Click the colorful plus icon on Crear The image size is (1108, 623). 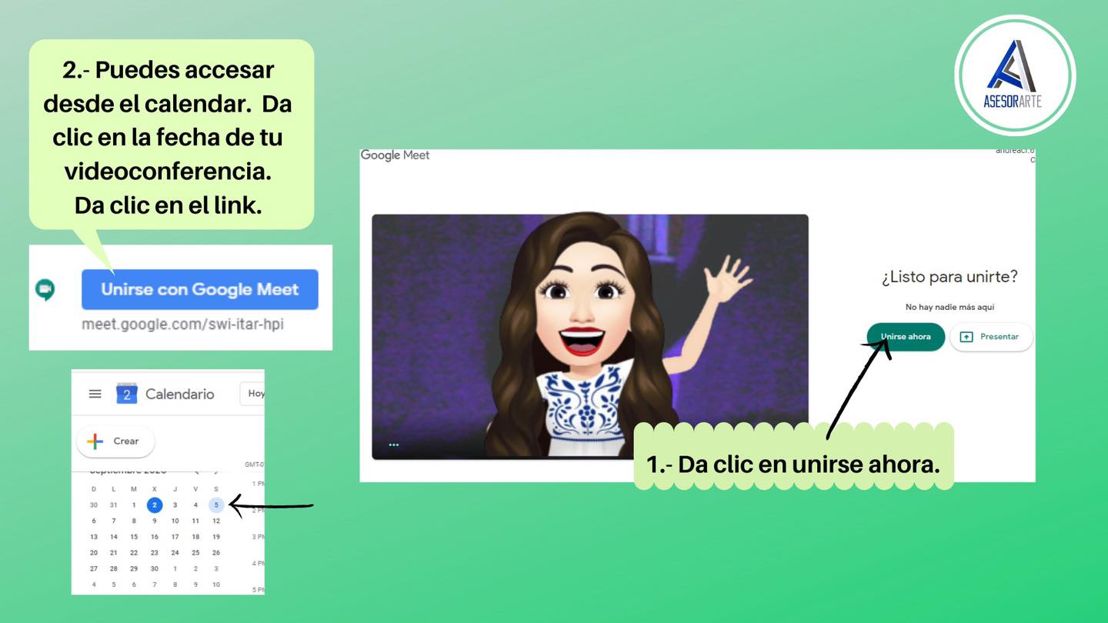95,441
